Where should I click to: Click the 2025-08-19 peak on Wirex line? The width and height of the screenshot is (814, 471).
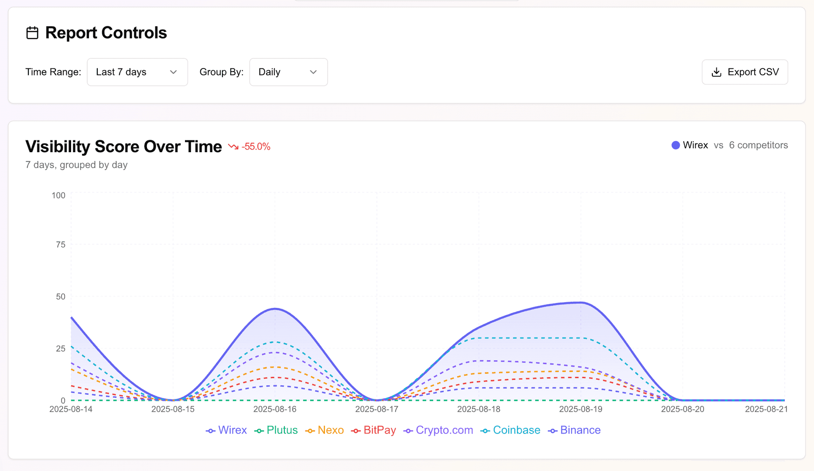pyautogui.click(x=581, y=302)
